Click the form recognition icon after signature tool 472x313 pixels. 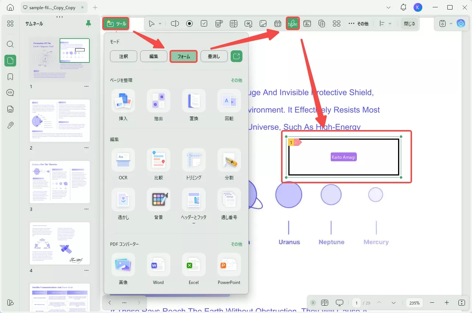click(x=307, y=24)
